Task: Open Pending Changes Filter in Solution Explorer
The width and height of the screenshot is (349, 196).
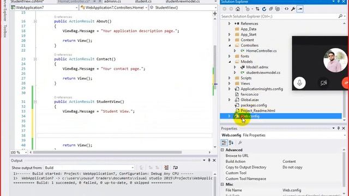Action: (248, 9)
